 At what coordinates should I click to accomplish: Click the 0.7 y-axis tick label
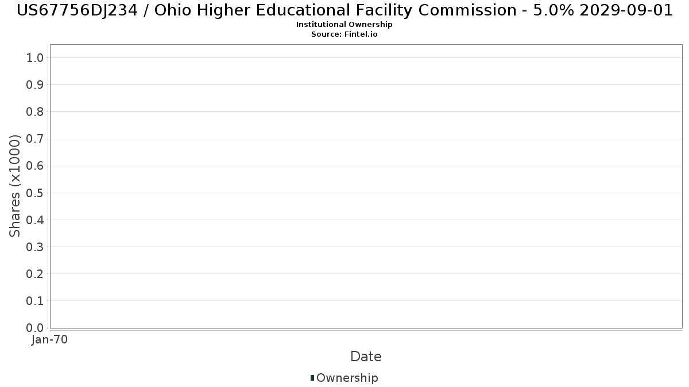pyautogui.click(x=35, y=139)
